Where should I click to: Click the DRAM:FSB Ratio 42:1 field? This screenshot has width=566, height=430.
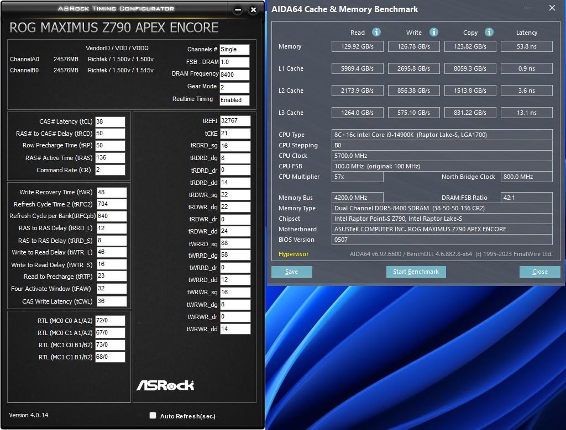point(527,198)
